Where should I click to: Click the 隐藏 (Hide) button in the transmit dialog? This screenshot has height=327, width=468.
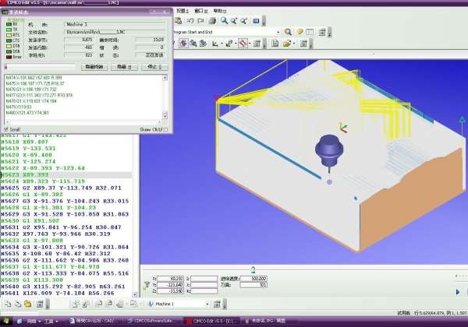pyautogui.click(x=121, y=68)
